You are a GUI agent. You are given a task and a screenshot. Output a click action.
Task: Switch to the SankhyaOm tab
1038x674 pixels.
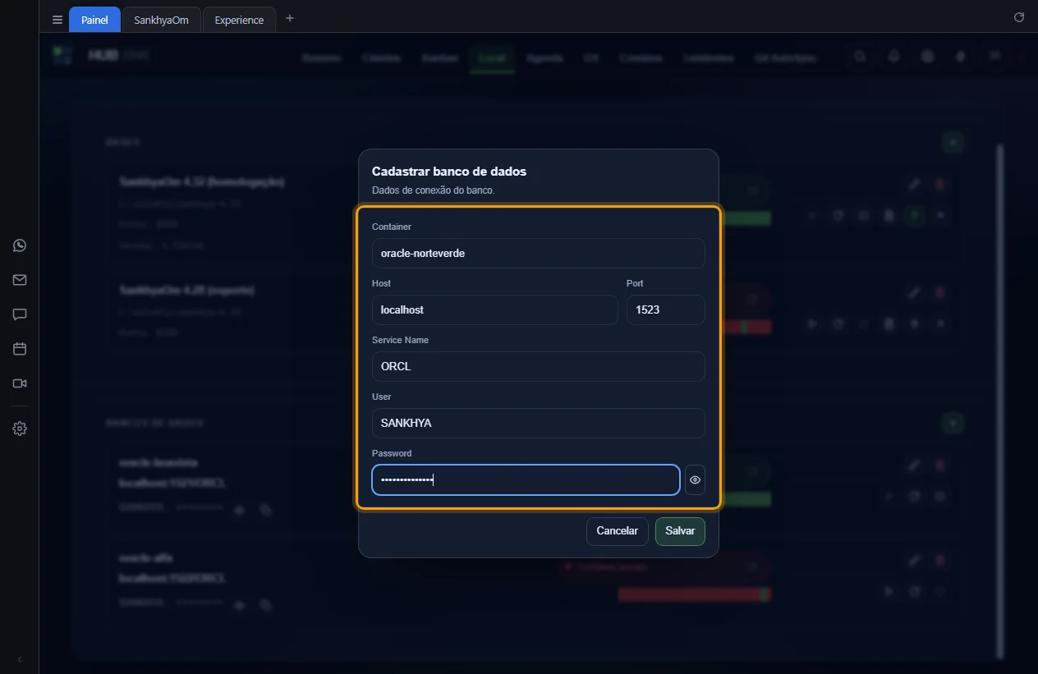162,20
